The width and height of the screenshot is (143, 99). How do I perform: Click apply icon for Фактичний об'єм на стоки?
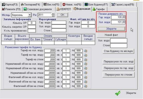click(85, 86)
